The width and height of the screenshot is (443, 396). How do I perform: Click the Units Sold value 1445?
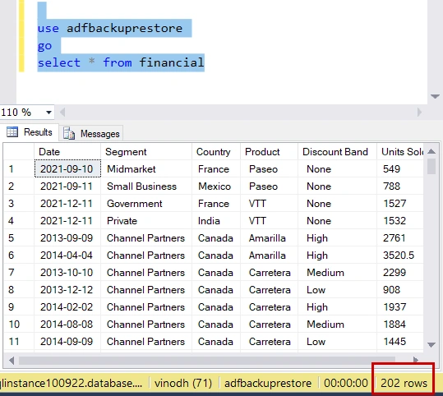[400, 341]
